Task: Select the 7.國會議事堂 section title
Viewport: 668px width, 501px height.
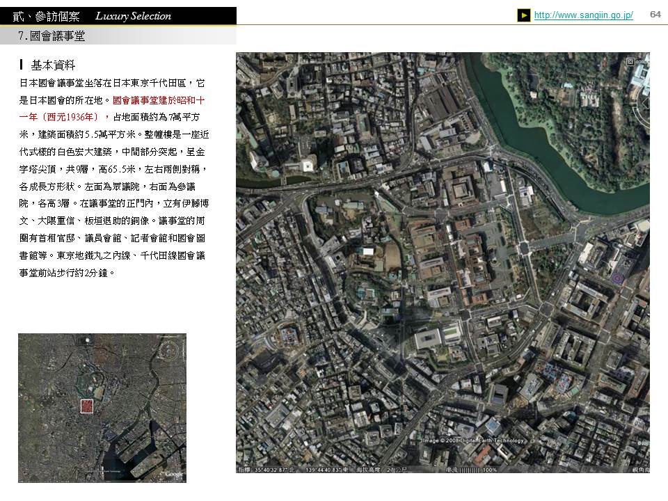Action: tap(52, 35)
